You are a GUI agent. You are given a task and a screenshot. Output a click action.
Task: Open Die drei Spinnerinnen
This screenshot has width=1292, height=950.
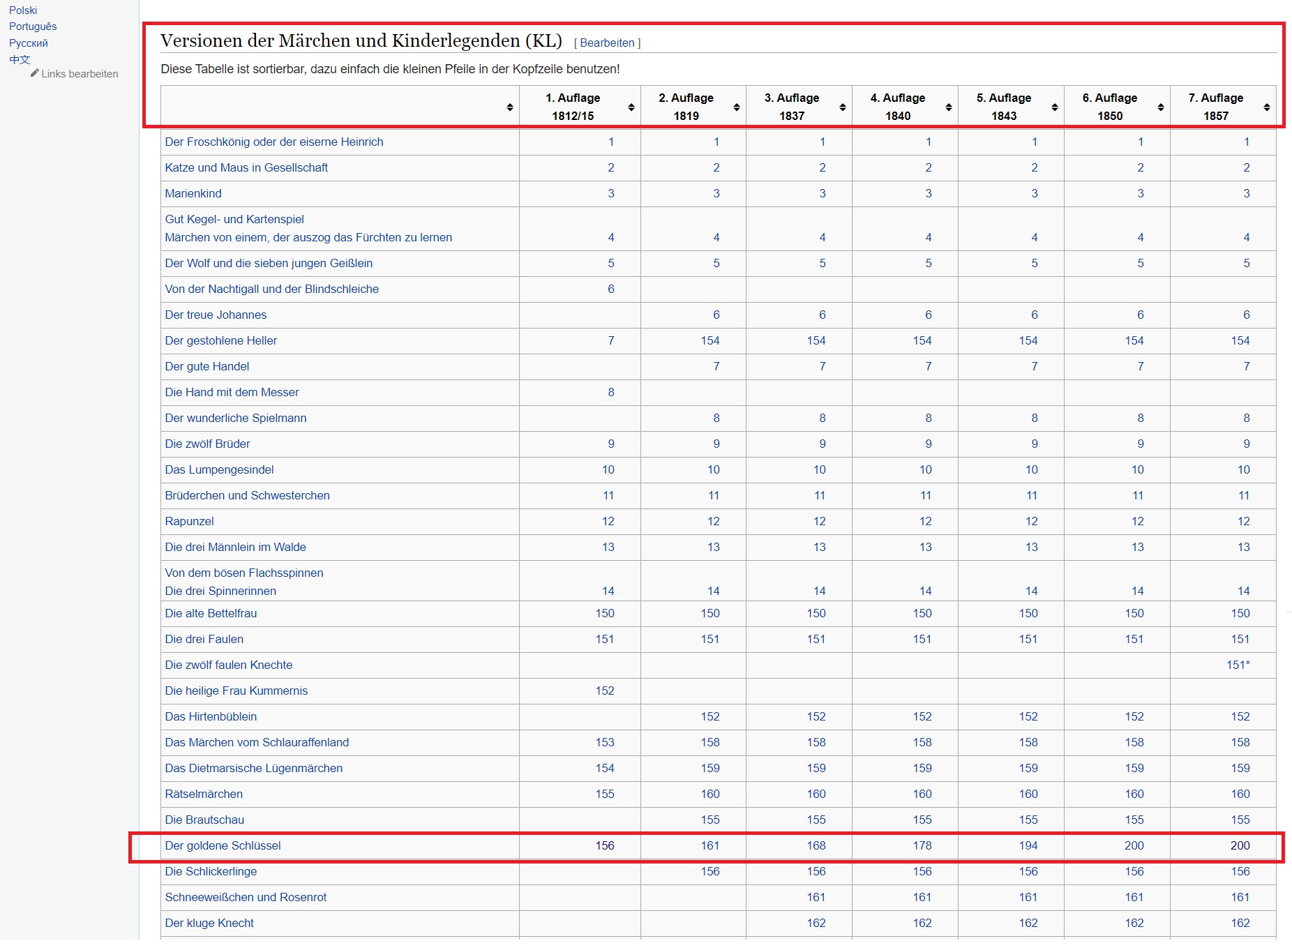point(220,591)
